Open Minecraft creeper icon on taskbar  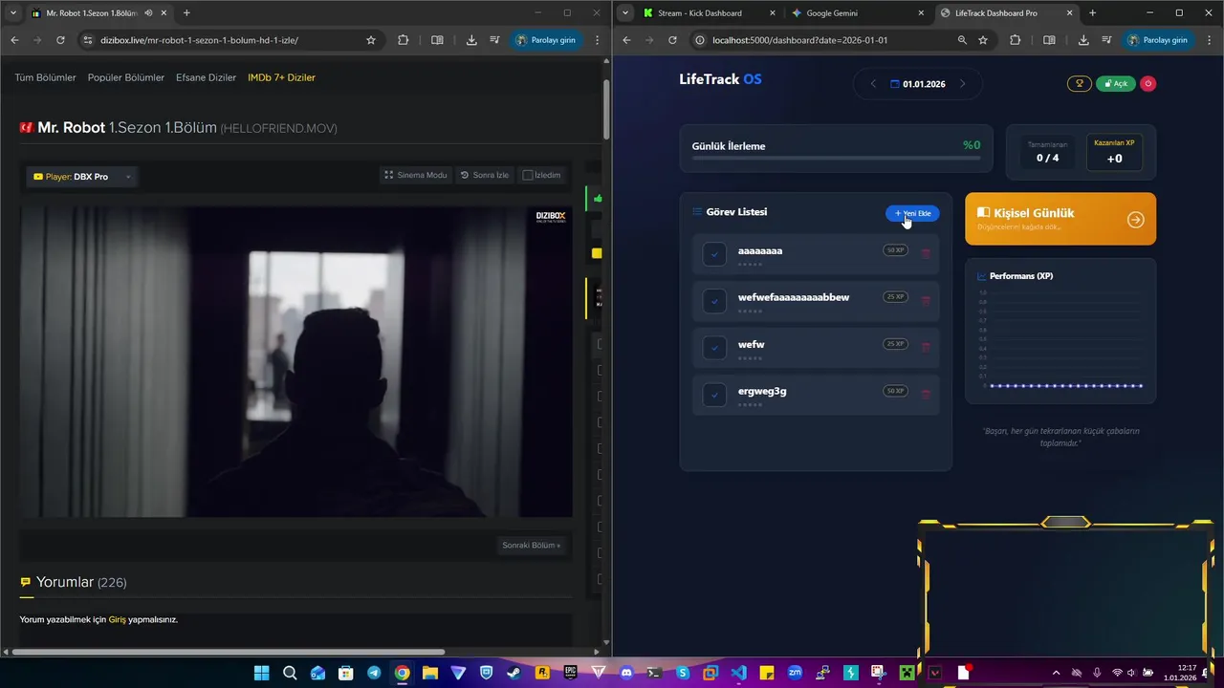907,673
